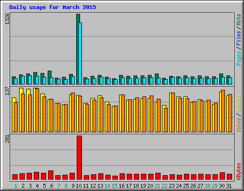This screenshot has height=191, width=244.
Task: Click day 14 on the bottom axis
Action: pos(107,186)
